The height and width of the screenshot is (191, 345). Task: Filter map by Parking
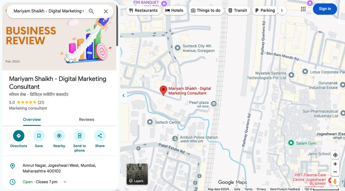pos(265,10)
